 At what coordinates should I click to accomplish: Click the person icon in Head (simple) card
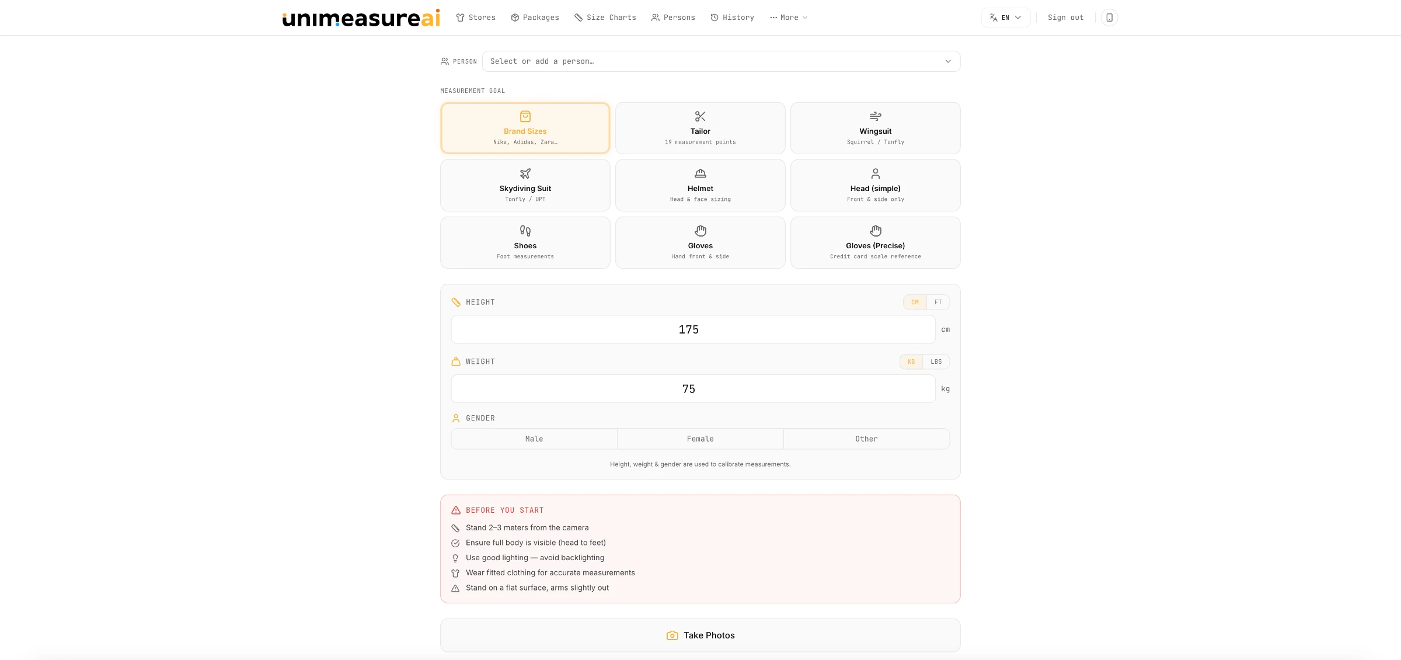point(876,173)
